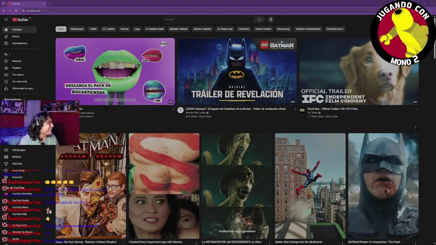436x245 pixels.
Task: Open Superman Logo with Memes short
Action: [x=164, y=186]
